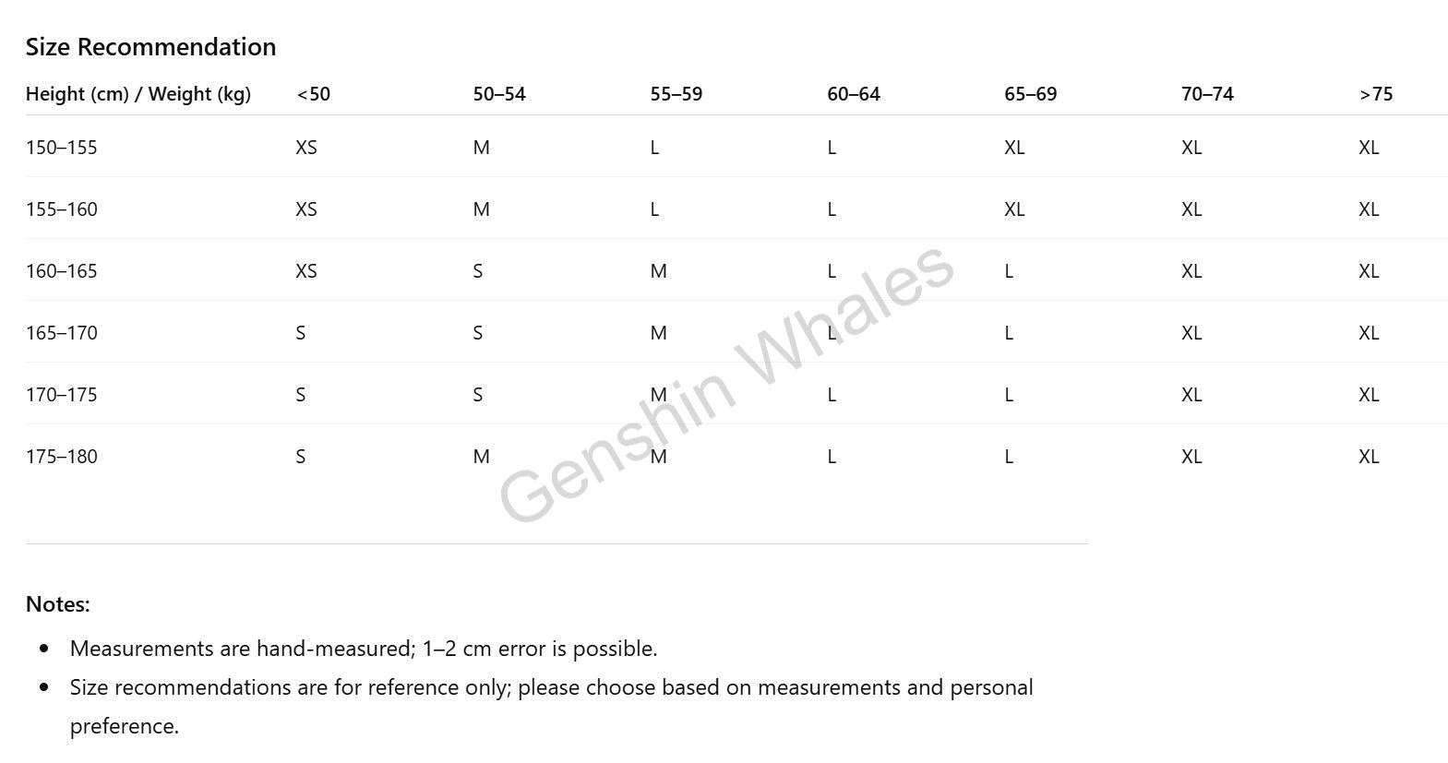Click the hand-measured error note text
This screenshot has width=1448, height=763.
tap(364, 649)
